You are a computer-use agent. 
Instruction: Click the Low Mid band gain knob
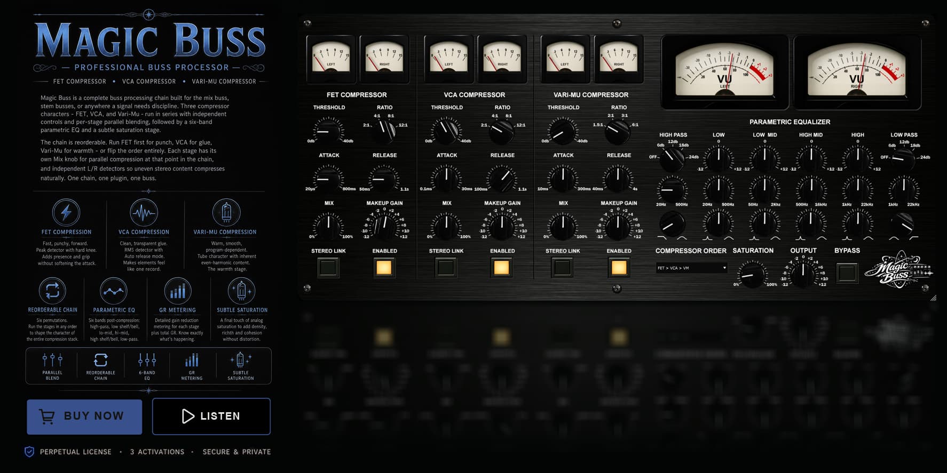764,158
